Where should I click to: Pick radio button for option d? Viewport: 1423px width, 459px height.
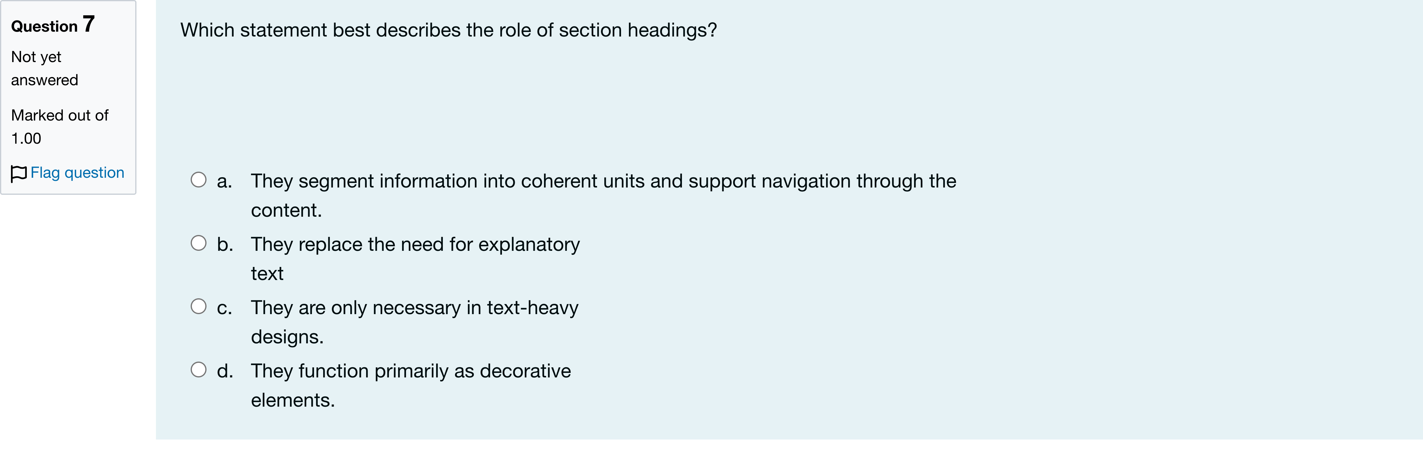coord(198,370)
